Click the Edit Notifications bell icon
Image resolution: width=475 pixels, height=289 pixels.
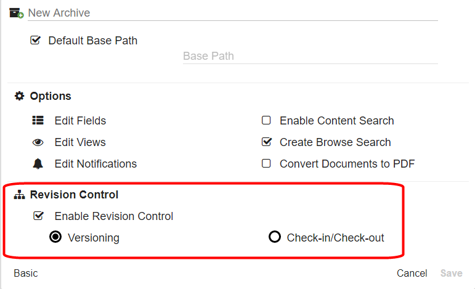pyautogui.click(x=38, y=164)
